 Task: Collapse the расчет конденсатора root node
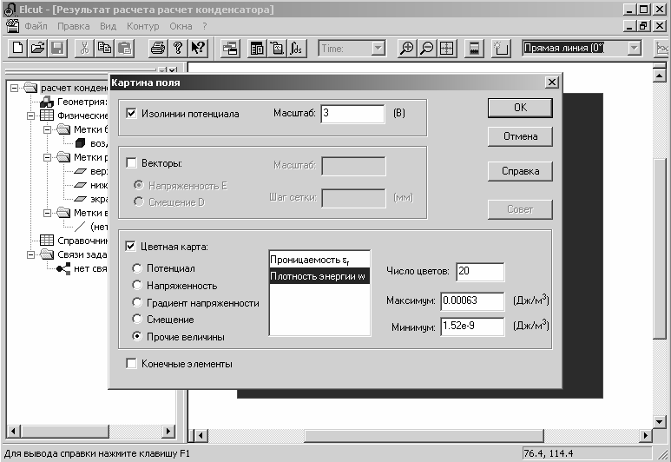(x=15, y=88)
